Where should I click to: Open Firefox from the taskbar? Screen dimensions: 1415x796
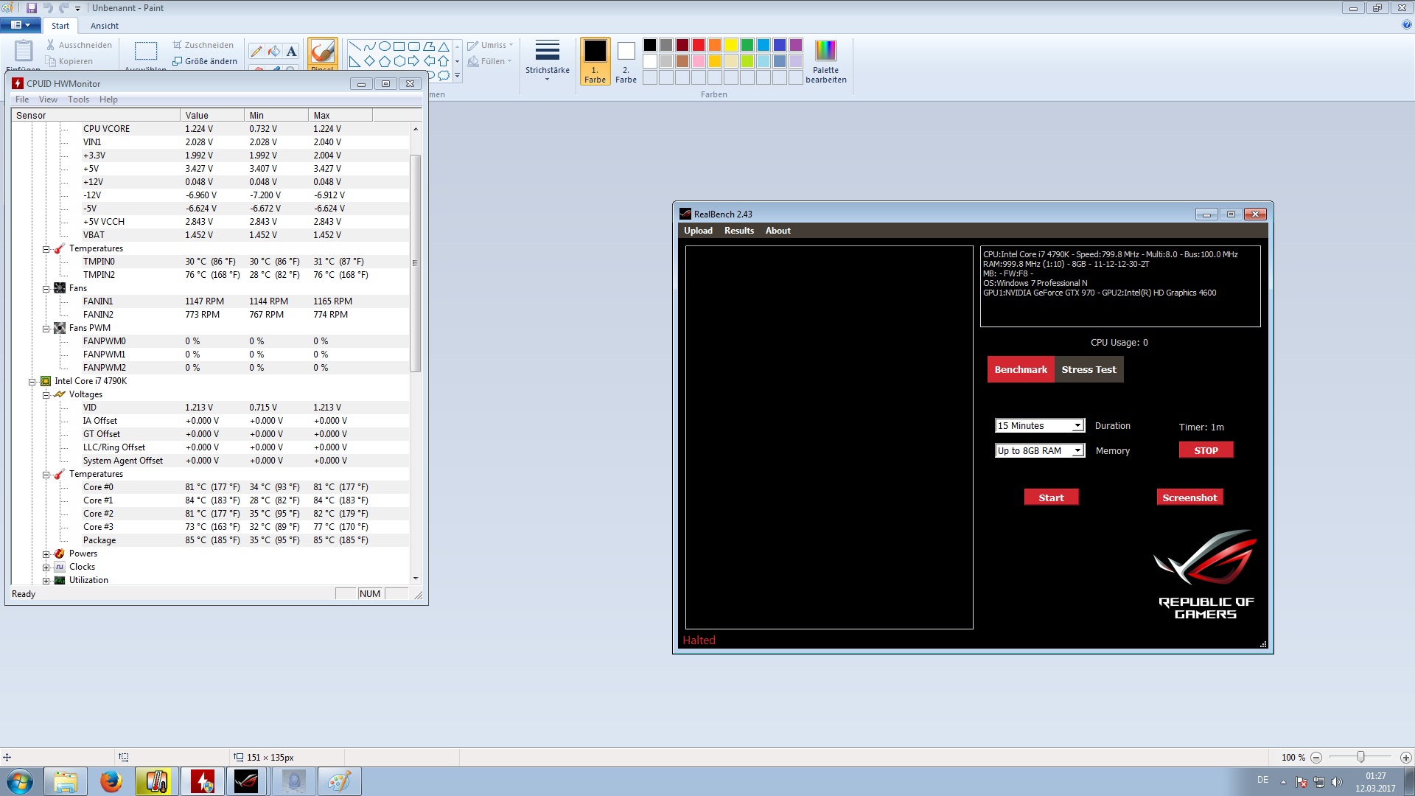pyautogui.click(x=111, y=781)
